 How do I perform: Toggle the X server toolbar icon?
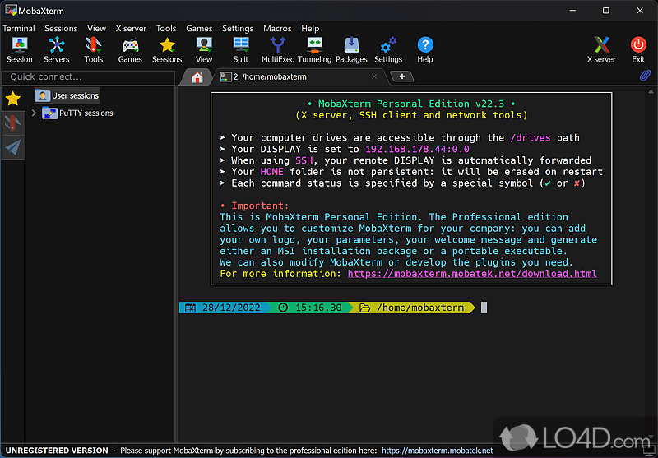(601, 49)
